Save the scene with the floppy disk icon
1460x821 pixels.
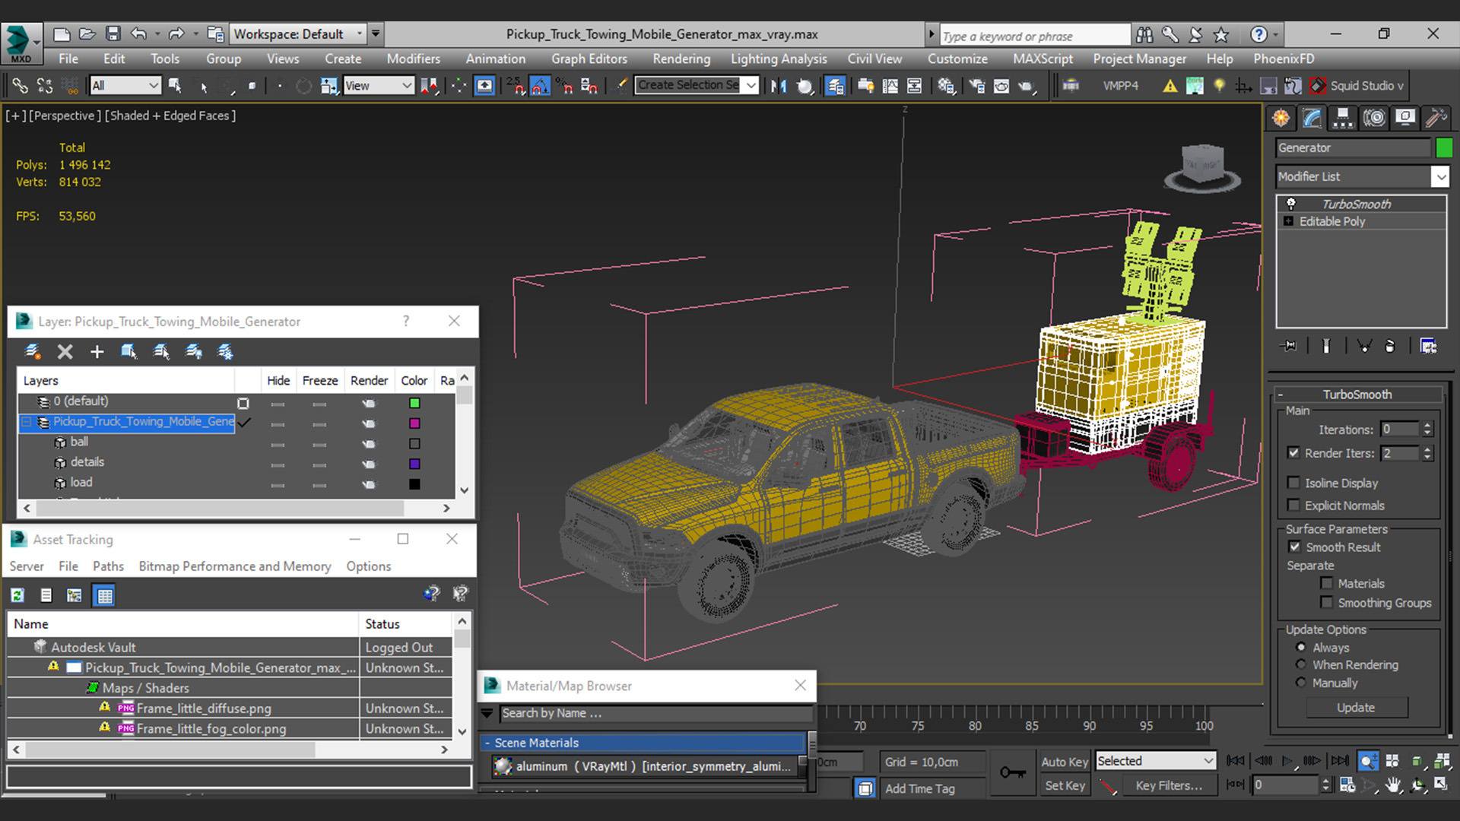click(113, 34)
